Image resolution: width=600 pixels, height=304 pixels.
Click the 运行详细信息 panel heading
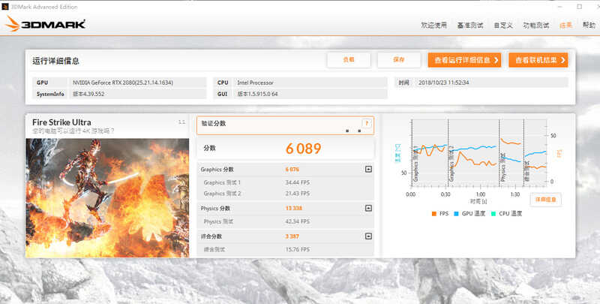pyautogui.click(x=55, y=61)
